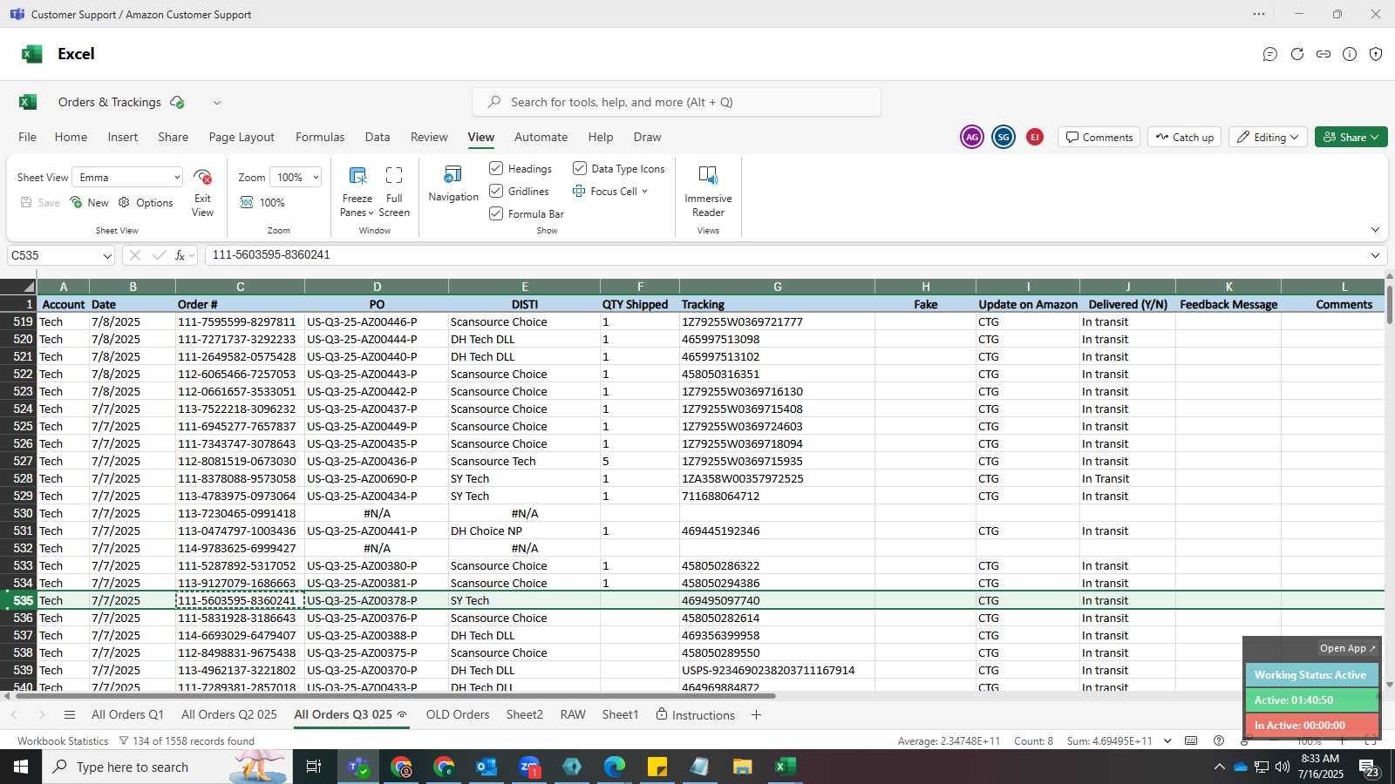The width and height of the screenshot is (1395, 784).
Task: Switch to All Orders Q2 025 sheet
Action: (x=229, y=714)
